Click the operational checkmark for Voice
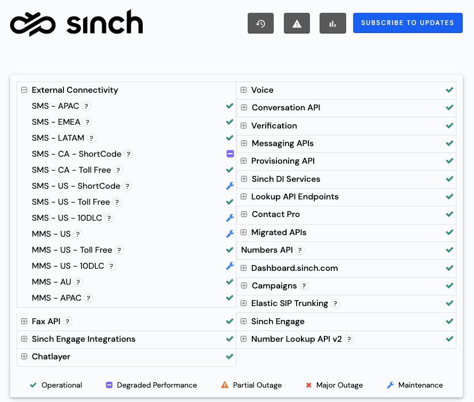The height and width of the screenshot is (402, 474). coord(450,90)
